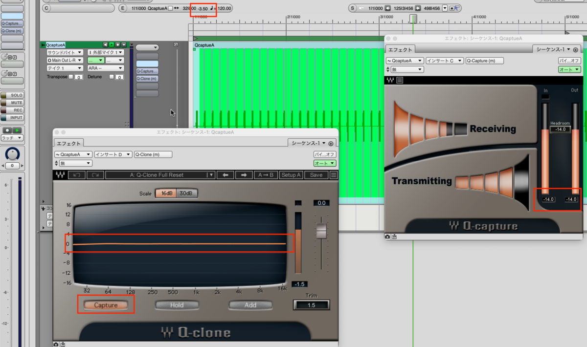Select the 30dB scale in Q-Clone
Viewport: 587px width, 347px height.
click(186, 194)
